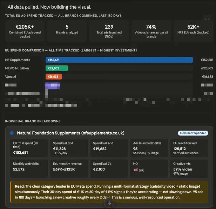Click the blue NF Supplements spend bar

119,60
